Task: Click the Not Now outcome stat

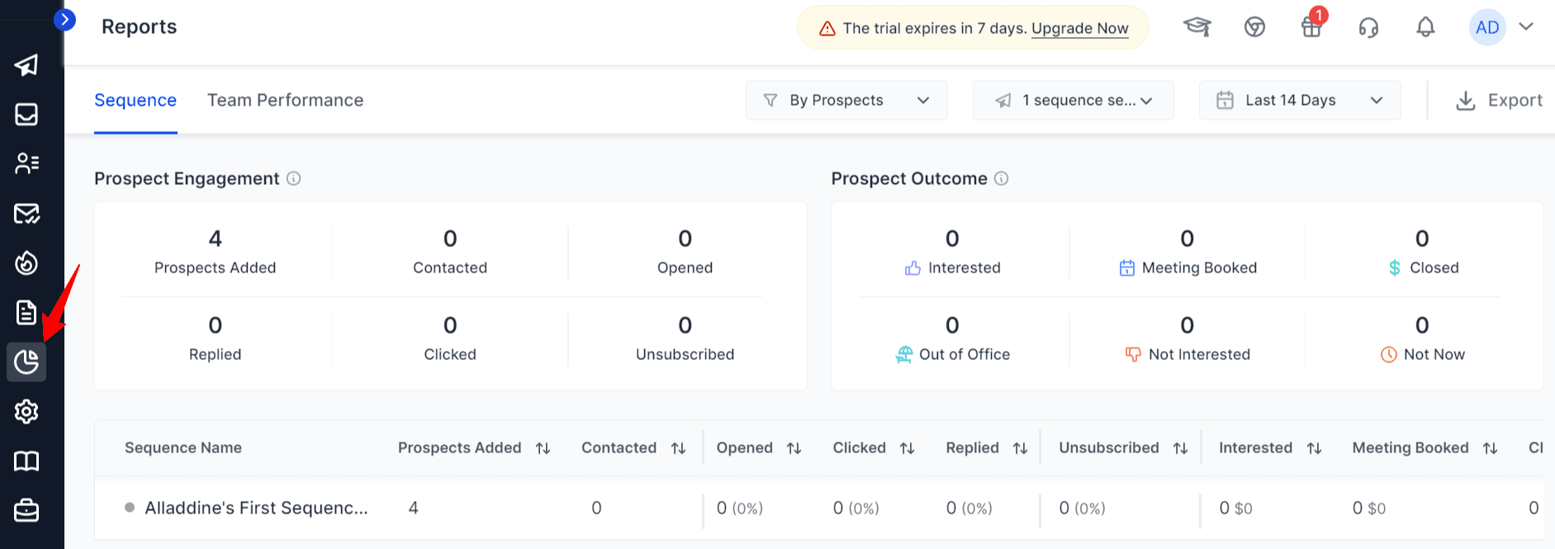Action: [x=1422, y=338]
